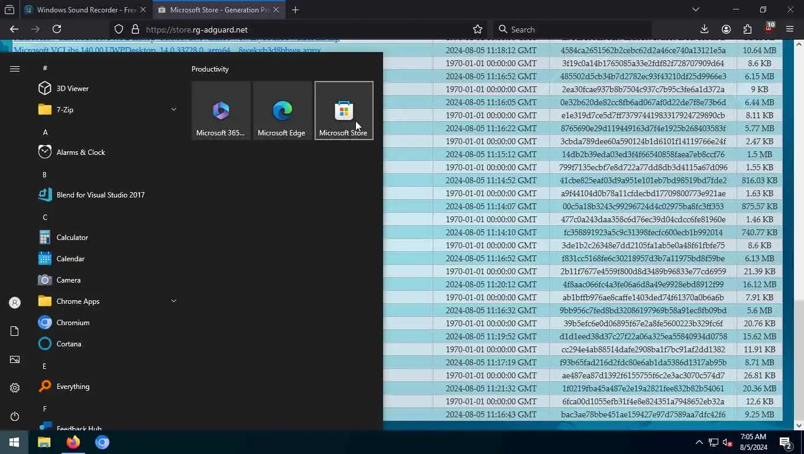Open the Firefox application menu

click(790, 29)
